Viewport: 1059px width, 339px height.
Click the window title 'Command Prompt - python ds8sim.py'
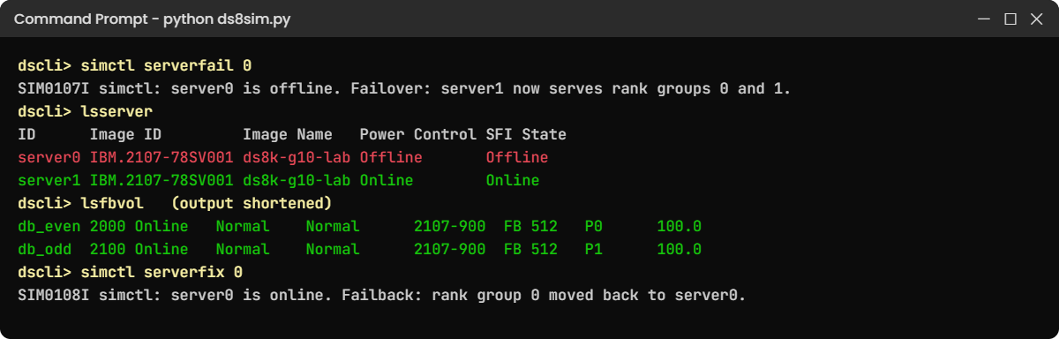[x=152, y=19]
